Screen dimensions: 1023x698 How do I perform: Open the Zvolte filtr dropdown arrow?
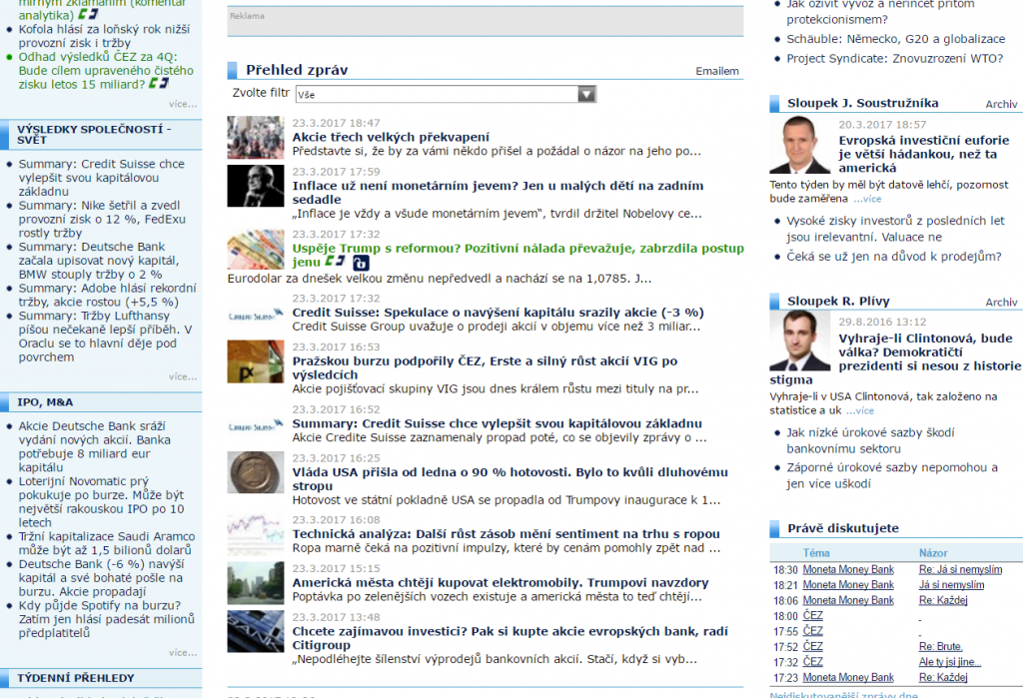[586, 94]
